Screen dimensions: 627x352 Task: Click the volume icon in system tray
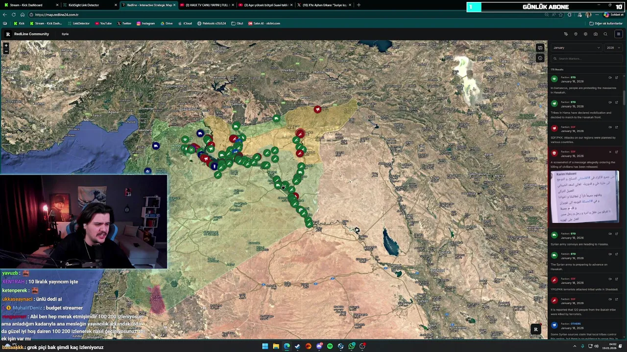pos(596,346)
